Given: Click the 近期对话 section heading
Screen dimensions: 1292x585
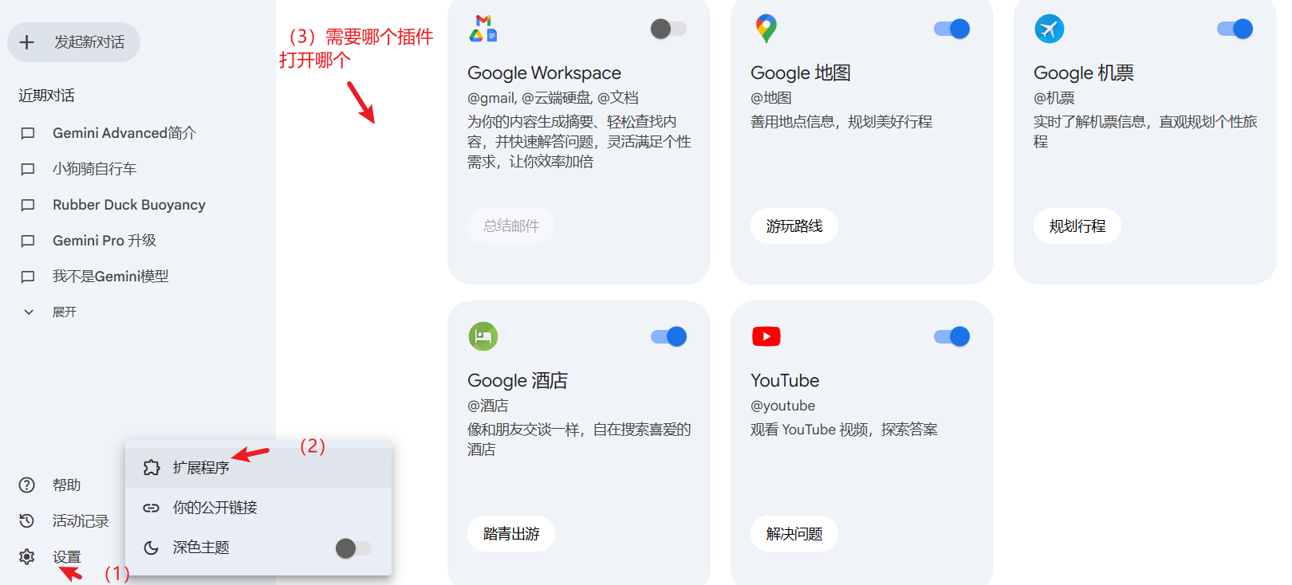Looking at the screenshot, I should point(46,96).
